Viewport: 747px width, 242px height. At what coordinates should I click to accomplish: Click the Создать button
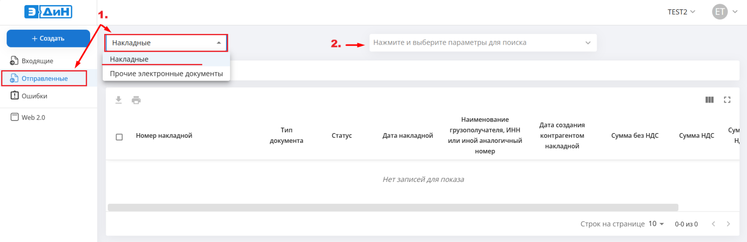click(48, 39)
